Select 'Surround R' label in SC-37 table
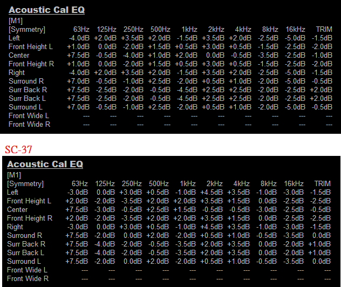 click(x=25, y=235)
